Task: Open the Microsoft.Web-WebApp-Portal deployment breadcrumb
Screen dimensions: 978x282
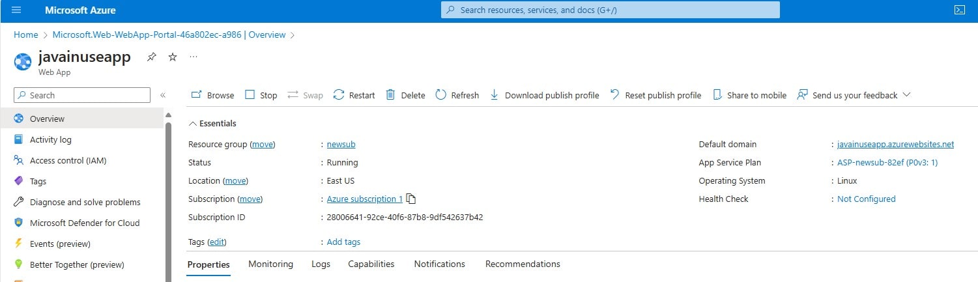Action: pos(169,35)
